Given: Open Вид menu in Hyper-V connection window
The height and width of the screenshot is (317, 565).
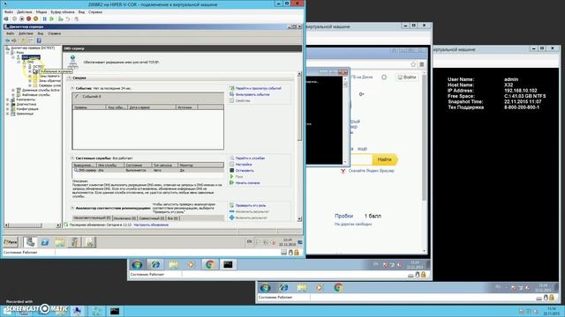Looking at the screenshot, I should (x=81, y=11).
